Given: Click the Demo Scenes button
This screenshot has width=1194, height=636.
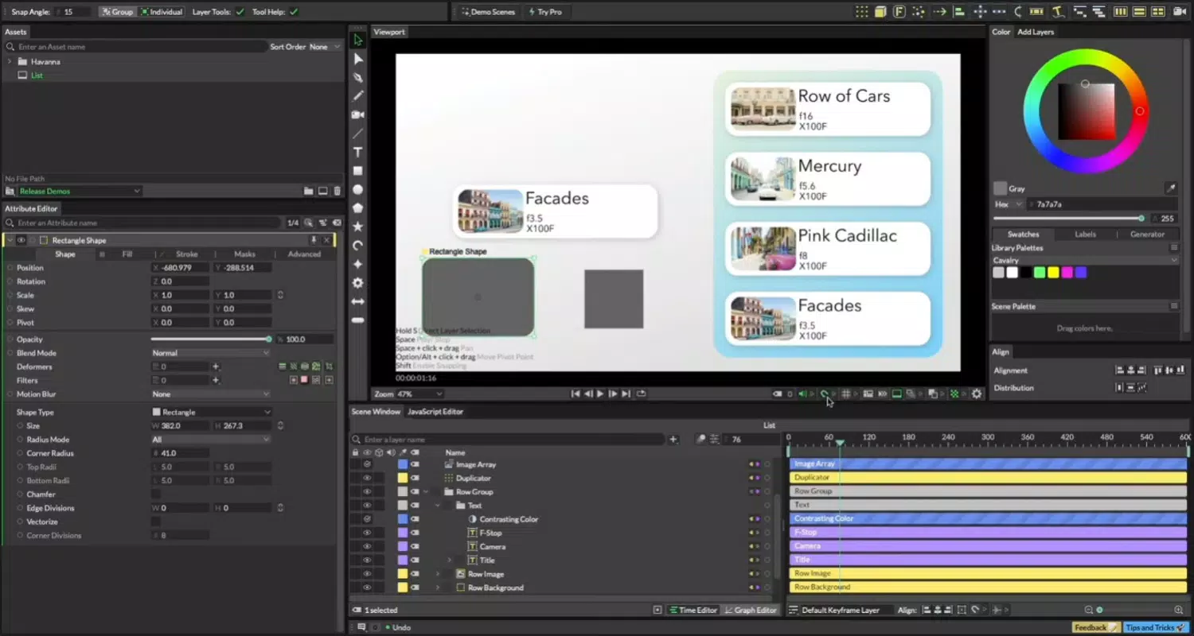Looking at the screenshot, I should pyautogui.click(x=488, y=12).
